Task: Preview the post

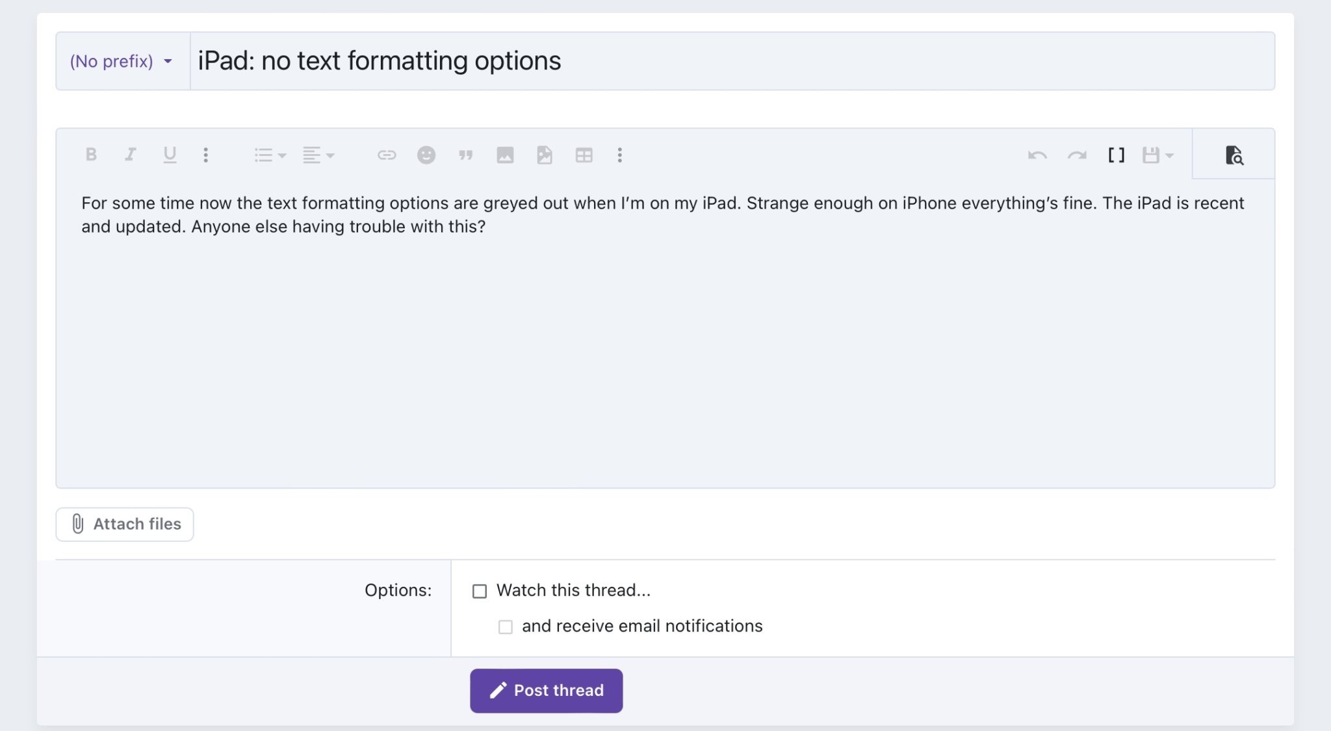Action: [1234, 155]
